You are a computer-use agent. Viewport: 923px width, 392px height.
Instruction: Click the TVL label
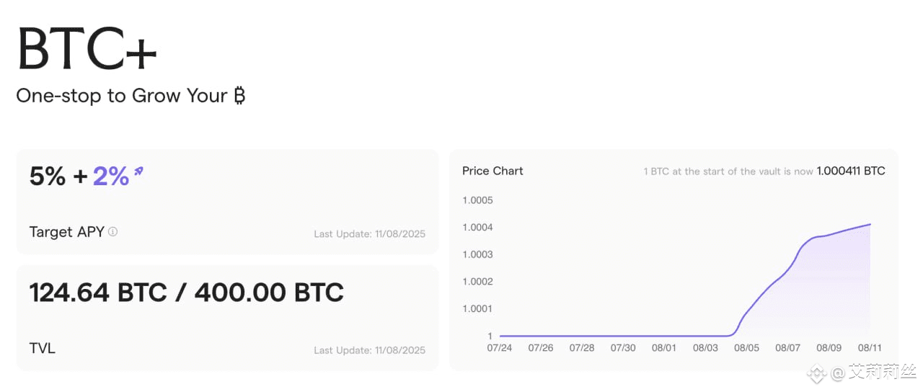tap(43, 348)
